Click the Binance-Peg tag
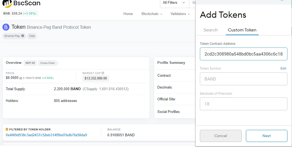This screenshot has height=147, width=292. coord(14,36)
